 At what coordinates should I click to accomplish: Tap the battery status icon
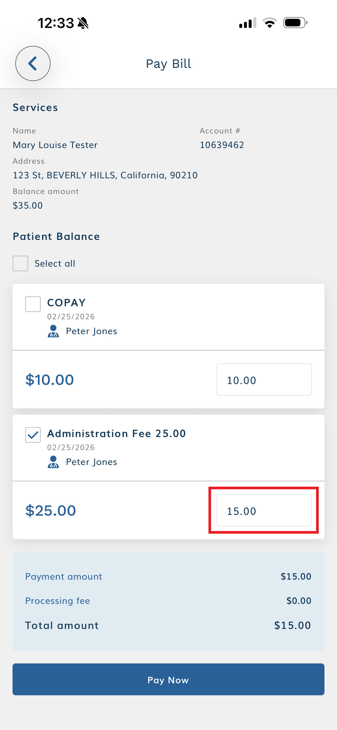pyautogui.click(x=295, y=23)
